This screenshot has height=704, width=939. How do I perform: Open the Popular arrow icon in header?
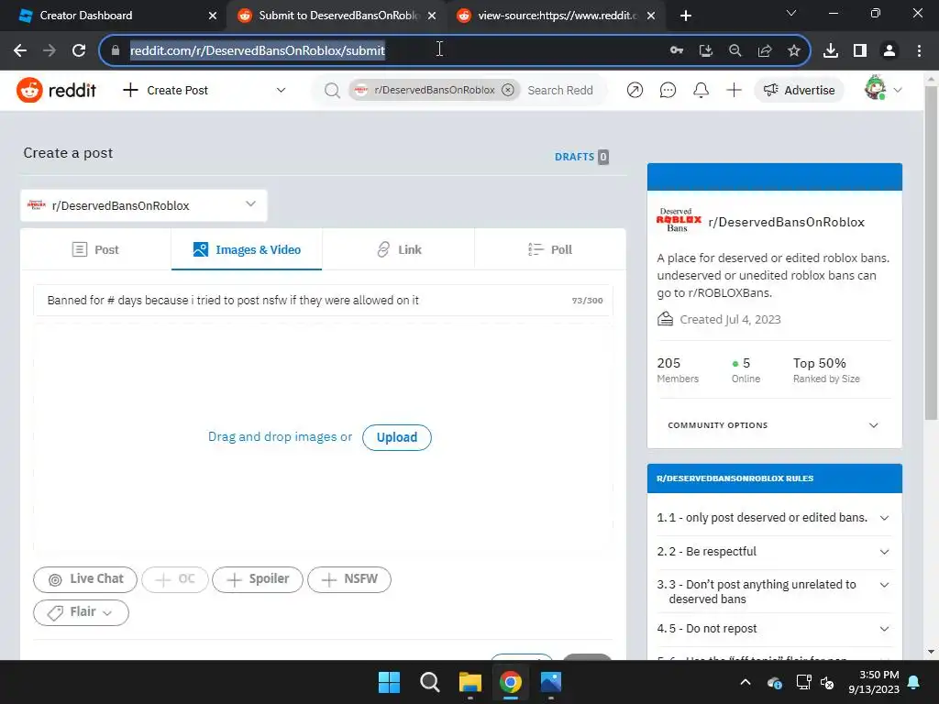635,90
